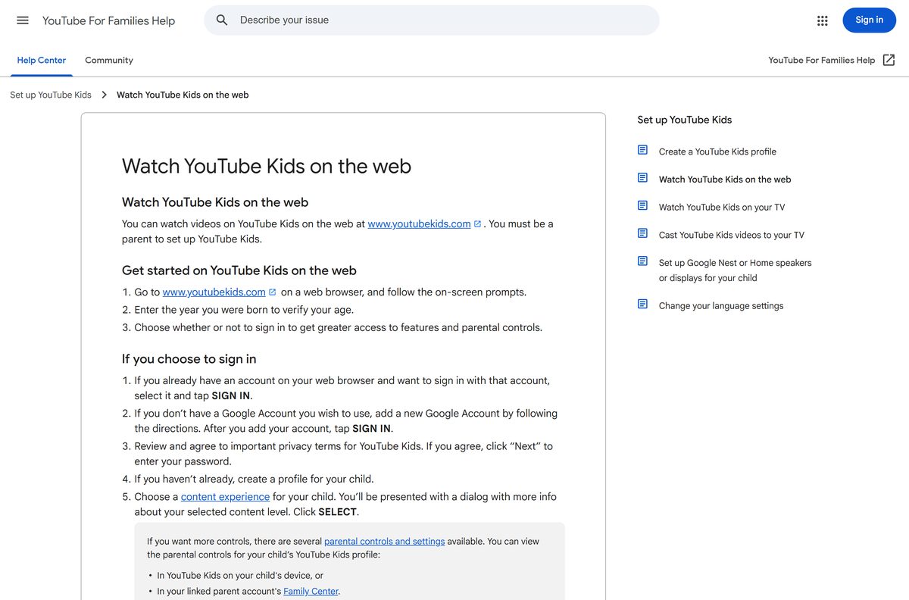Click the Sign in button

click(x=869, y=20)
